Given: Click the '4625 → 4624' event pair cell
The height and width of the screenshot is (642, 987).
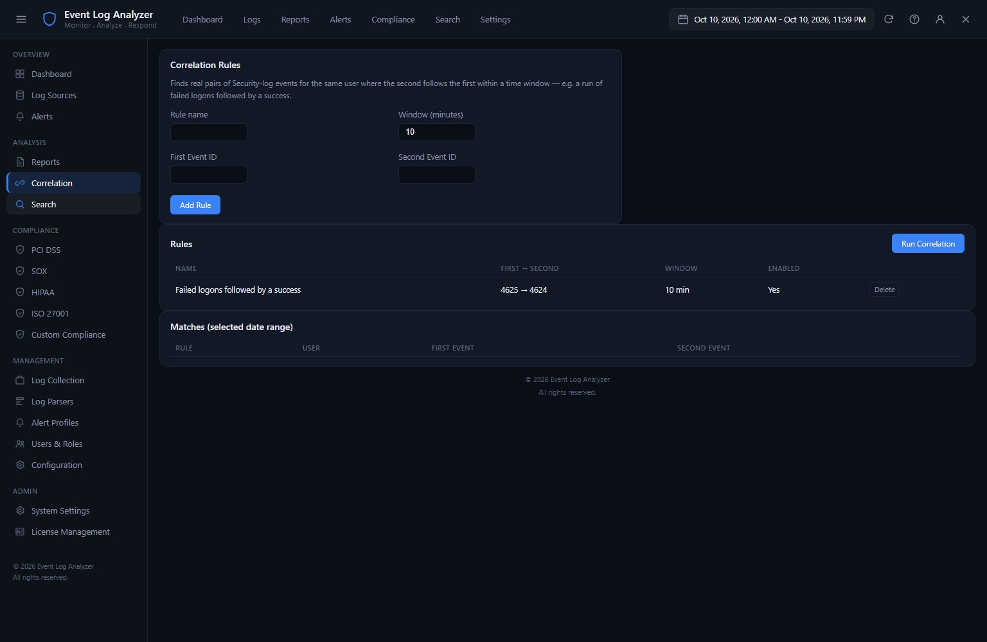Looking at the screenshot, I should (x=524, y=290).
